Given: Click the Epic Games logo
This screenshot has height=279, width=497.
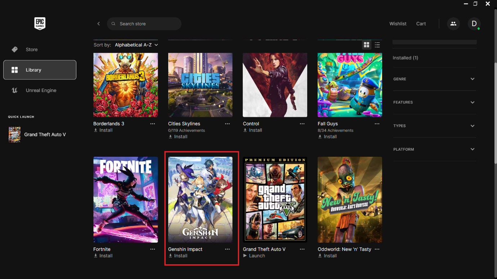Looking at the screenshot, I should (40, 23).
